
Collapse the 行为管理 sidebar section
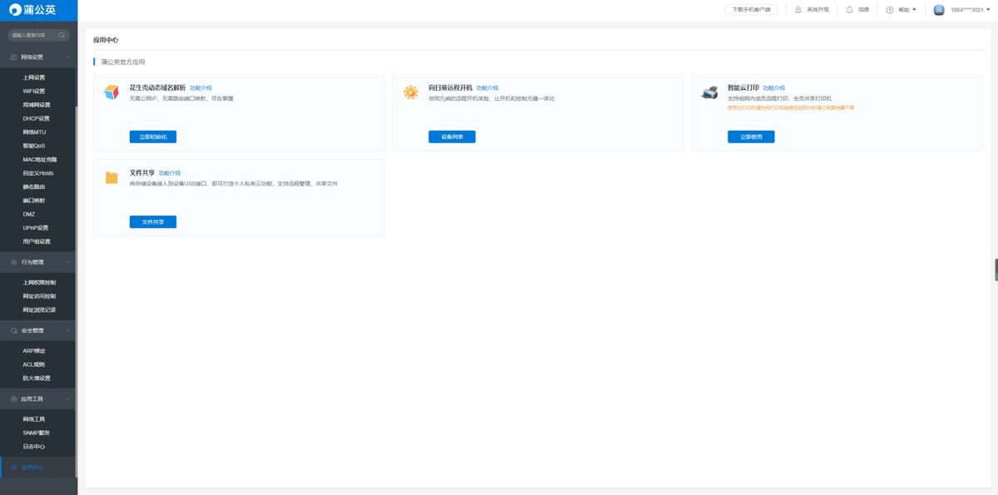click(x=67, y=262)
